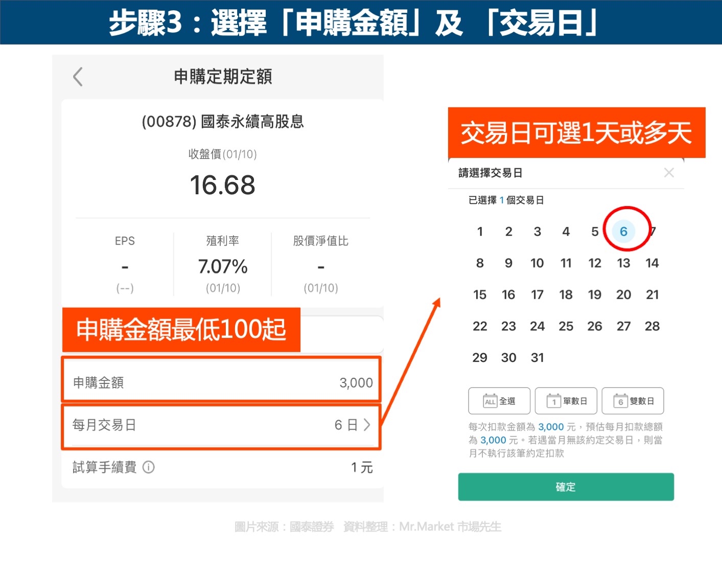This screenshot has height=569, width=722.
Task: Select day 19 in the calendar
Action: point(595,295)
